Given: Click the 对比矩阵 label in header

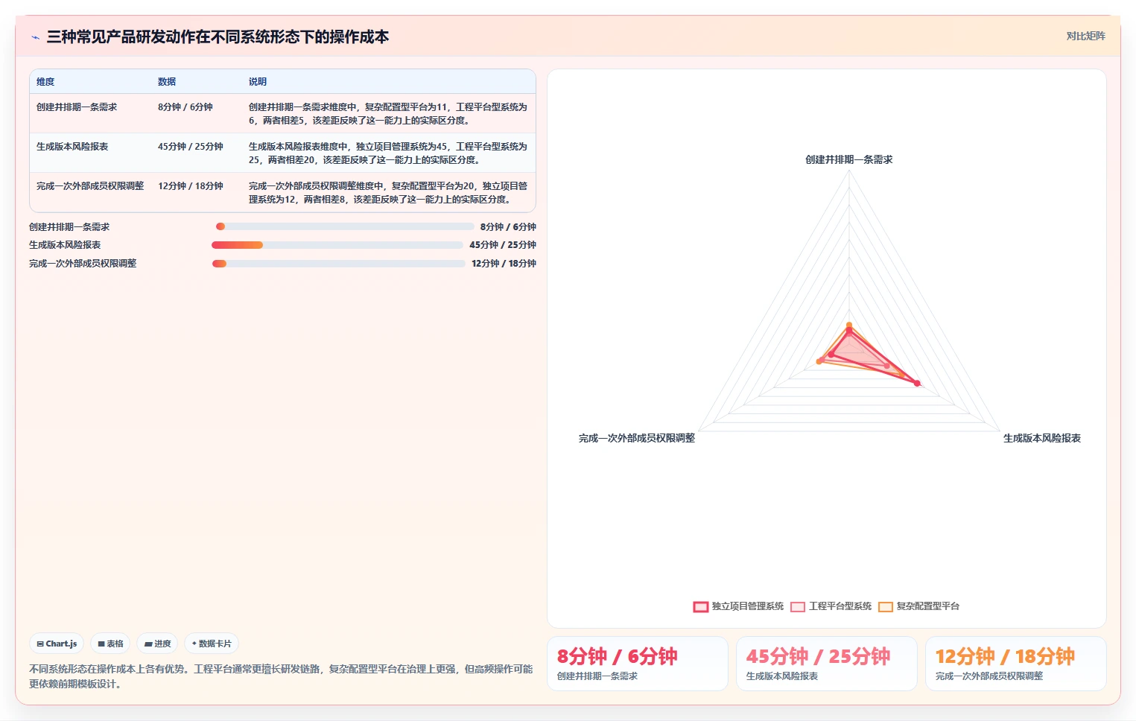Looking at the screenshot, I should (1085, 36).
